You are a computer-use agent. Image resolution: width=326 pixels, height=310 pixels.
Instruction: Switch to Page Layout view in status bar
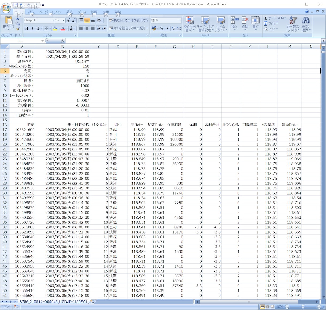[x=267, y=307]
